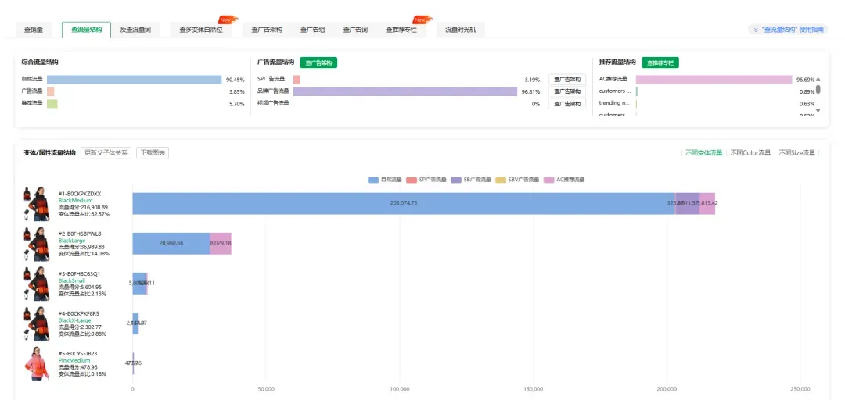Click ASIN text #3-B0FH6C63Q1
845x400 pixels.
pyautogui.click(x=79, y=273)
